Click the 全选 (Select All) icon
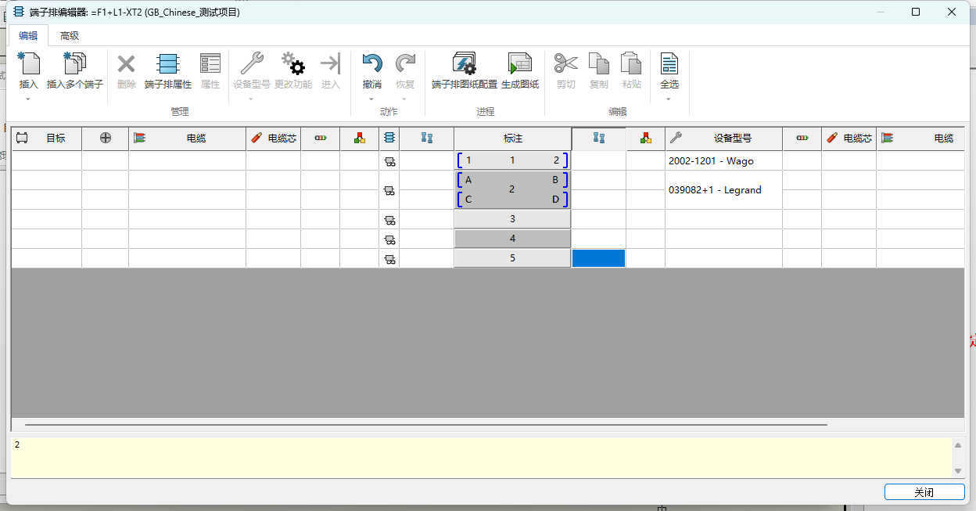 coord(669,64)
